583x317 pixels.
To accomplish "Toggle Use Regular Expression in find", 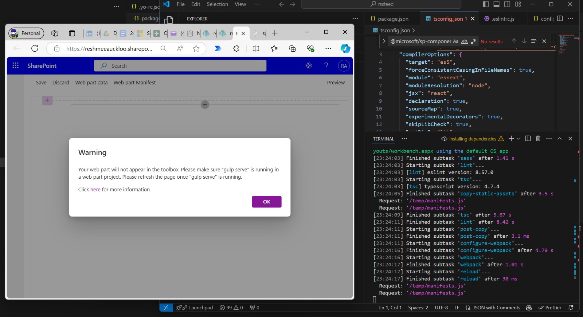I will coord(474,41).
